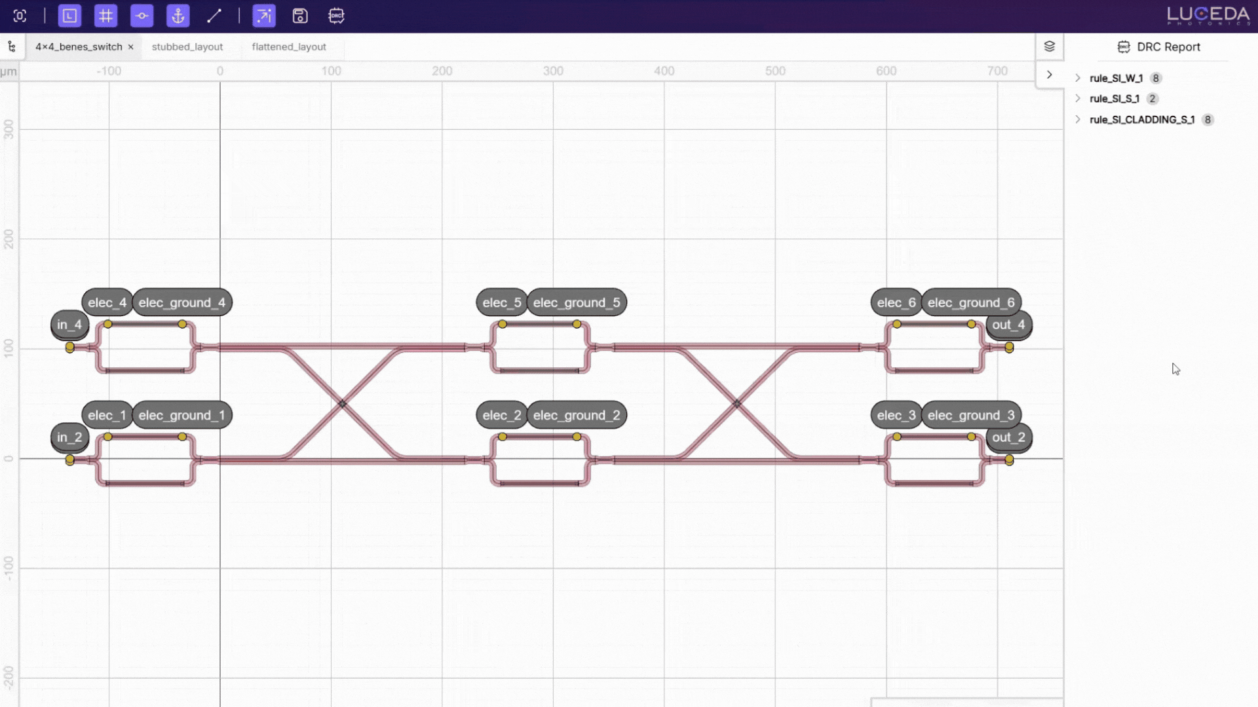Viewport: 1258px width, 707px height.
Task: Open the DRC check tool icon
Action: (336, 16)
